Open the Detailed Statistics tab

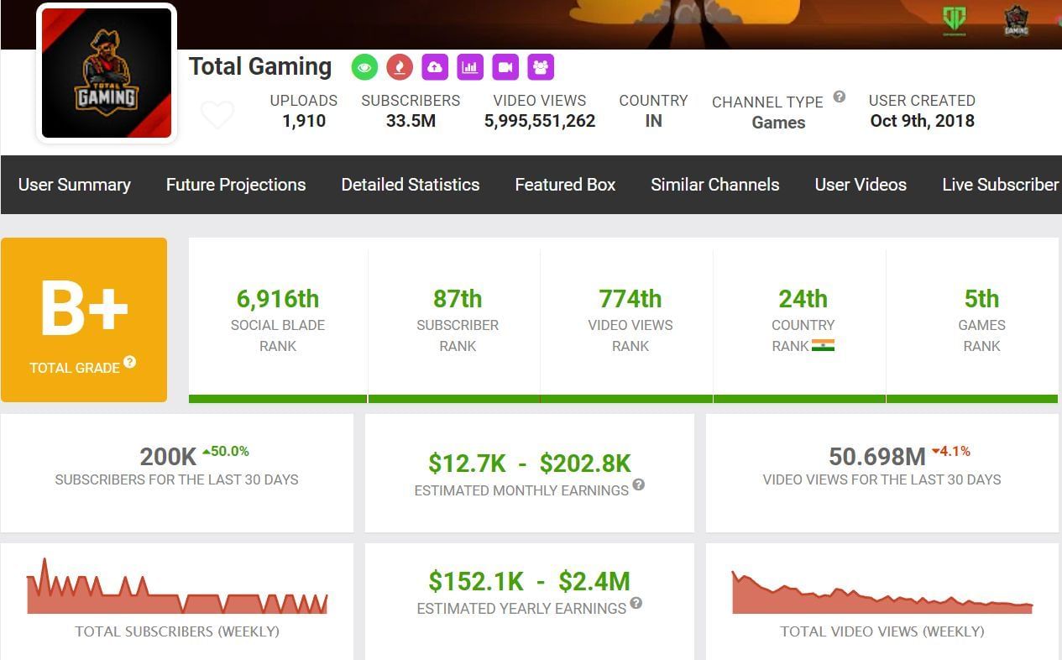click(x=411, y=185)
